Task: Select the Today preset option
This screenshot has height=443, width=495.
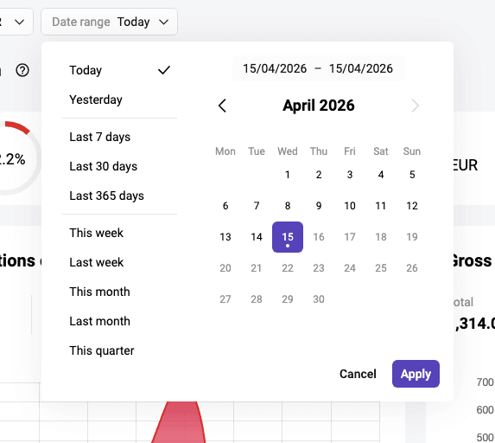Action: pyautogui.click(x=119, y=70)
